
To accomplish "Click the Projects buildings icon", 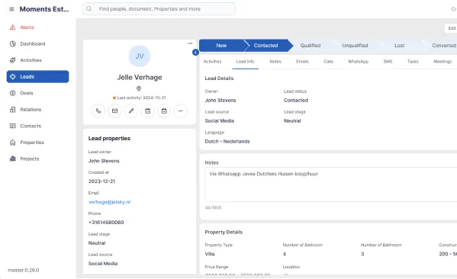I will click(12, 159).
